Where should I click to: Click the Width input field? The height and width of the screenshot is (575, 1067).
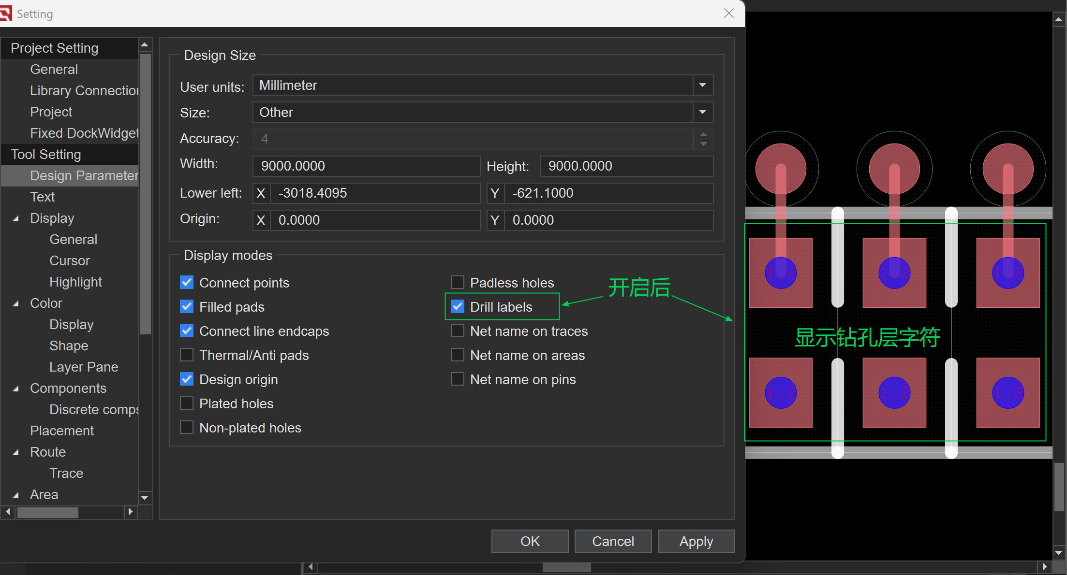pos(366,166)
